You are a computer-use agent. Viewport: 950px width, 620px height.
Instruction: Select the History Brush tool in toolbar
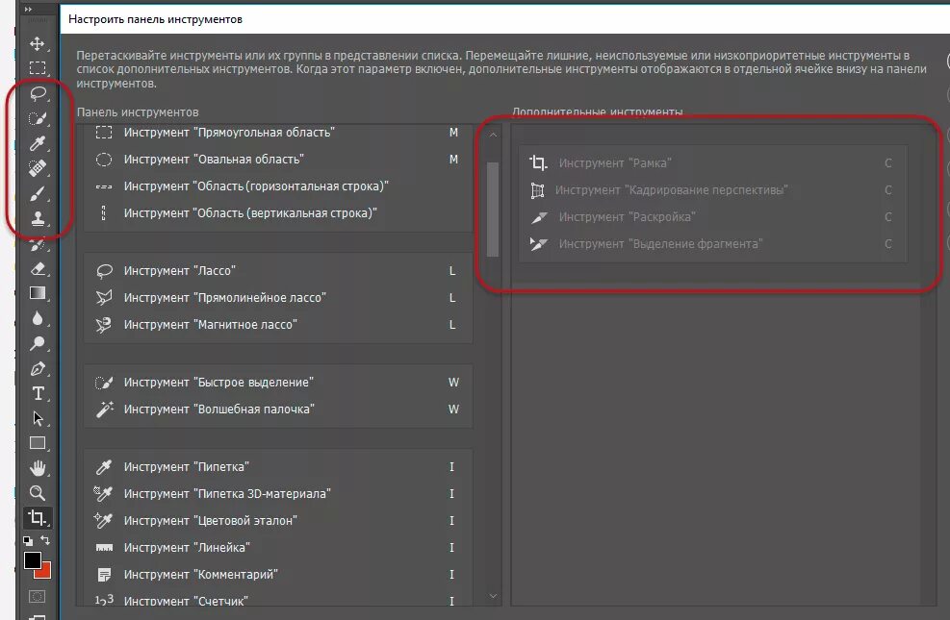(38, 244)
